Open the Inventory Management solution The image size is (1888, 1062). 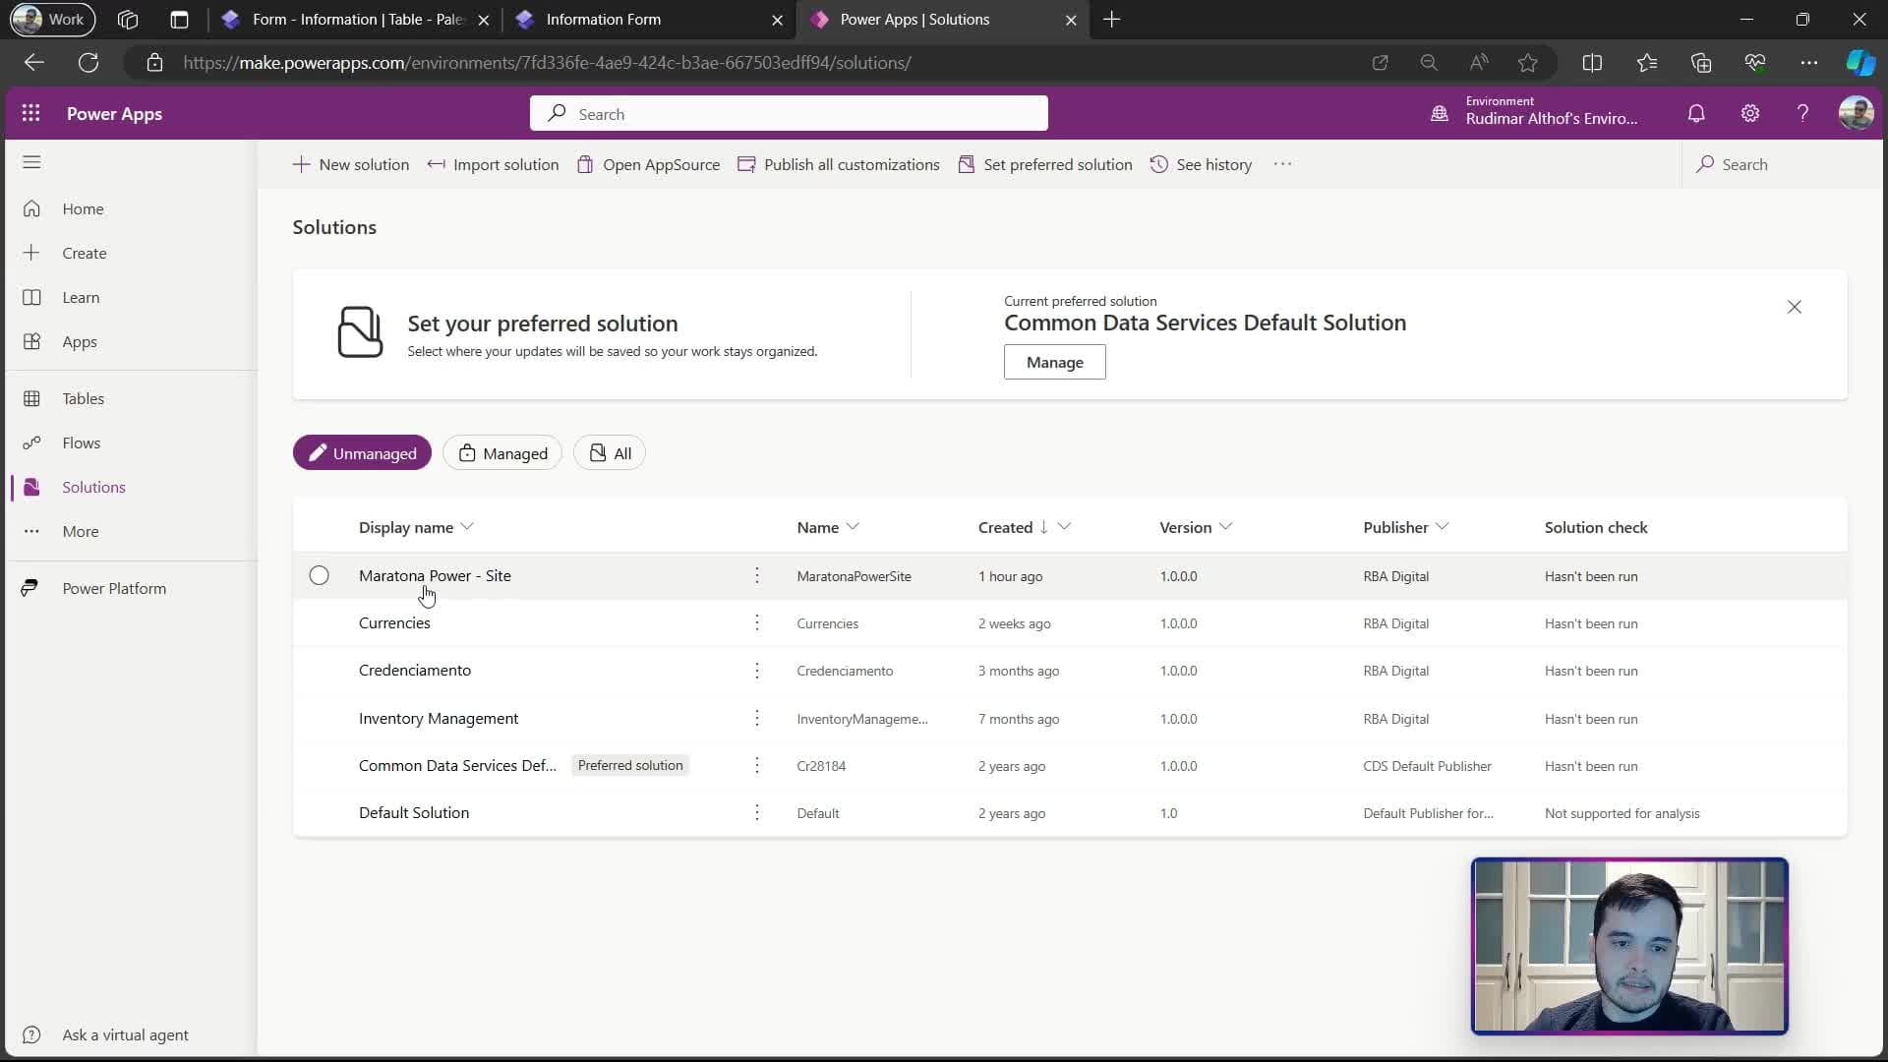coord(439,719)
